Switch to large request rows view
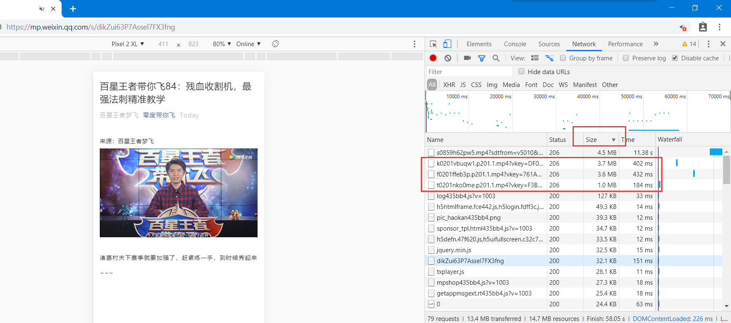731x323 pixels. 535,58
